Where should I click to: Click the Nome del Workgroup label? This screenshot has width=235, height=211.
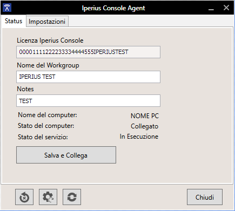[48, 65]
